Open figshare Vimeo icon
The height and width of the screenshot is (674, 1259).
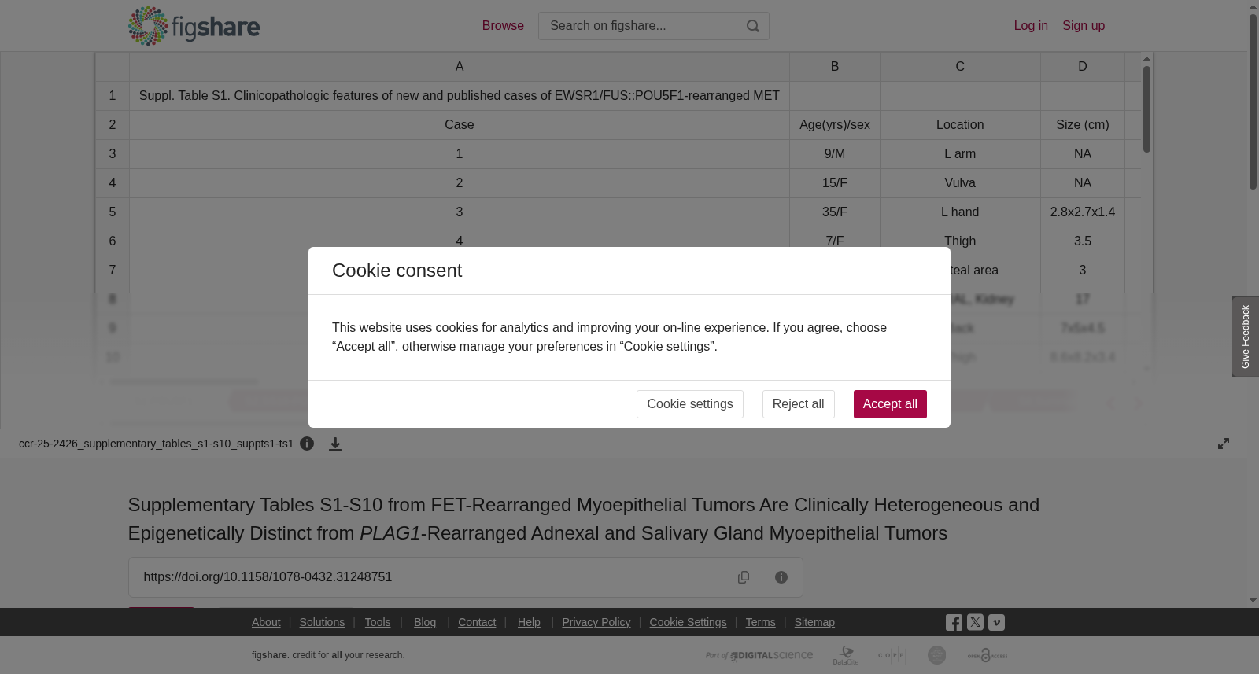996,622
